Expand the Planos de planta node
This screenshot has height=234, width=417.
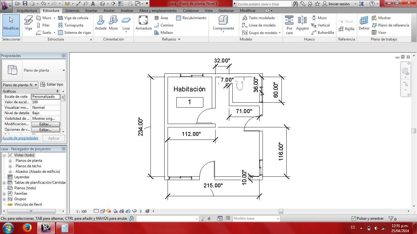pyautogui.click(x=10, y=161)
